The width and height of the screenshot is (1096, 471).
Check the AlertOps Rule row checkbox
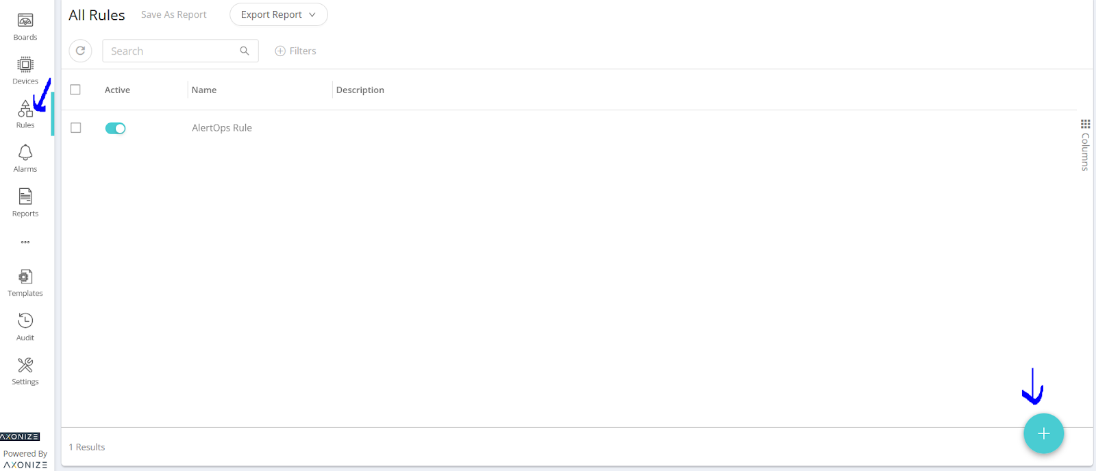pos(76,128)
